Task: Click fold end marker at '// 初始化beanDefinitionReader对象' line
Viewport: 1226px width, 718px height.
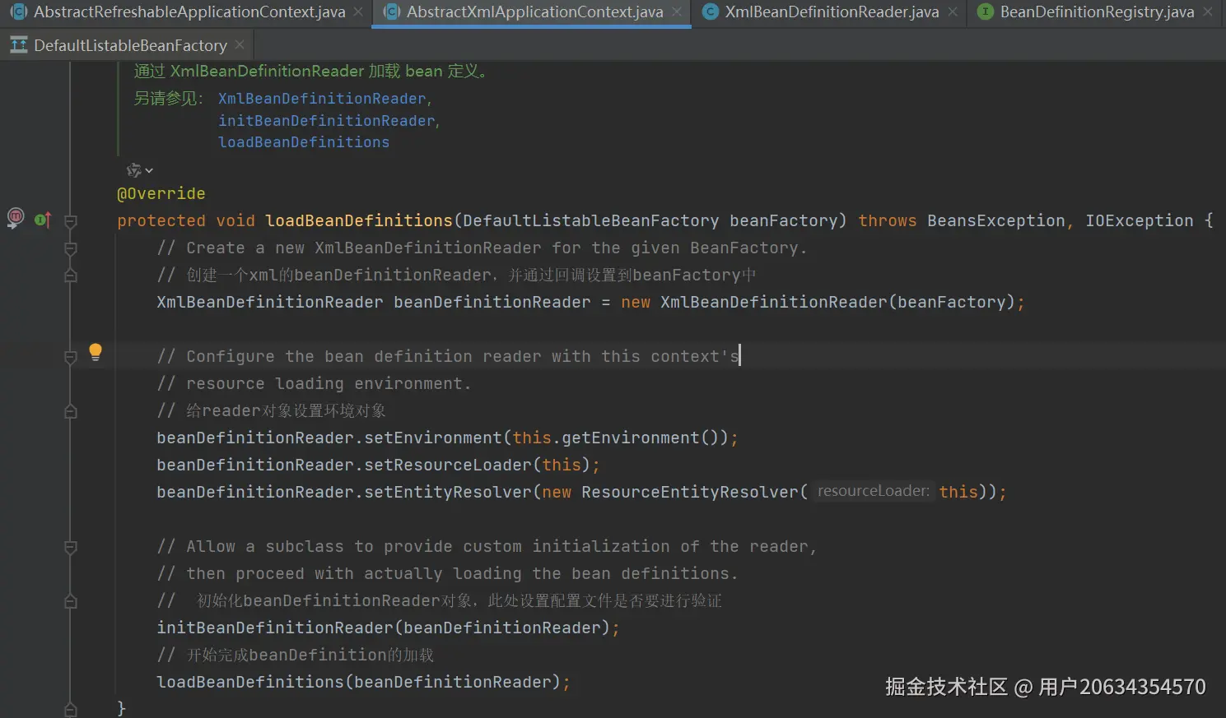Action: pyautogui.click(x=71, y=601)
